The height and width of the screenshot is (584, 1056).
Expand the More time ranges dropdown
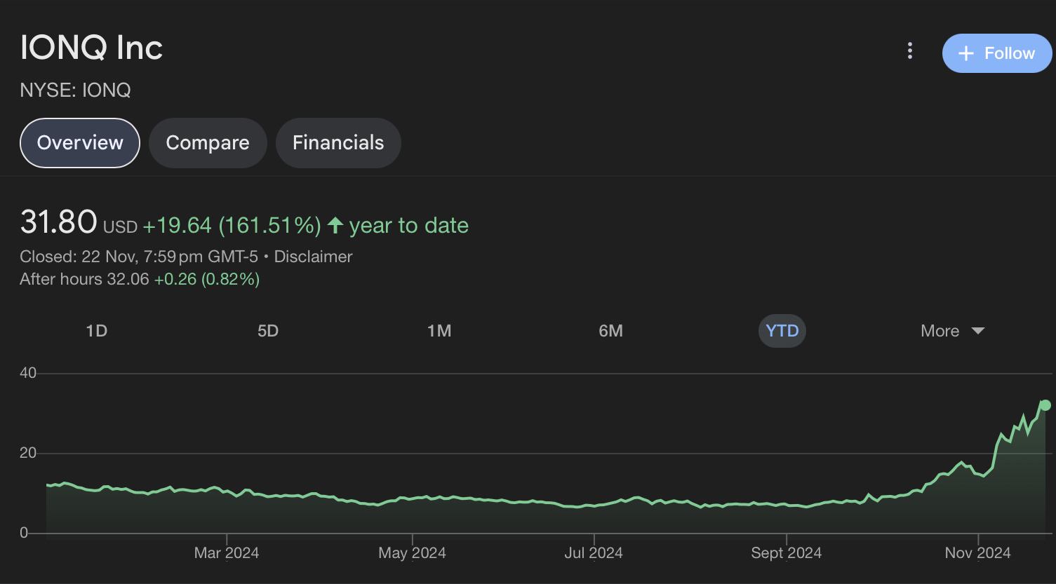(x=953, y=331)
